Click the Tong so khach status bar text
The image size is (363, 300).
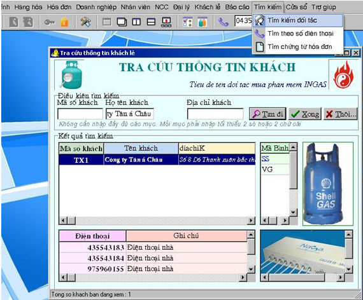91,294
